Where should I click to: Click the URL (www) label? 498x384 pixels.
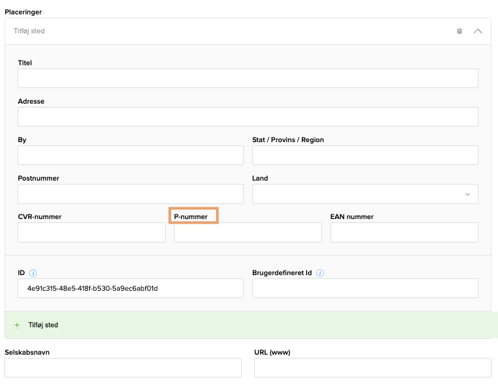(x=272, y=352)
